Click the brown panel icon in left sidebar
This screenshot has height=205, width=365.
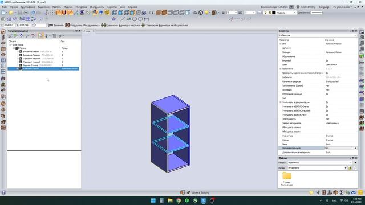3,49
